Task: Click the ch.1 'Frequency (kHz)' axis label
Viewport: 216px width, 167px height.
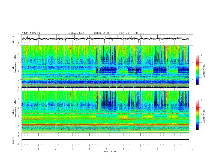Action: [15, 64]
